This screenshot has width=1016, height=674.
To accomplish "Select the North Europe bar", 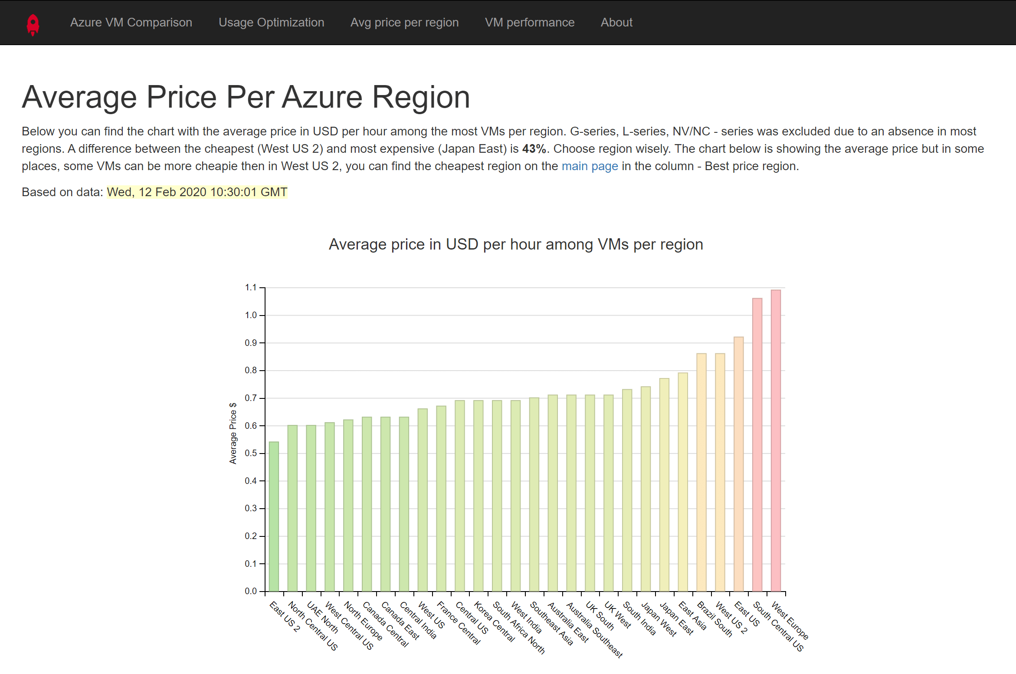I will pyautogui.click(x=348, y=506).
